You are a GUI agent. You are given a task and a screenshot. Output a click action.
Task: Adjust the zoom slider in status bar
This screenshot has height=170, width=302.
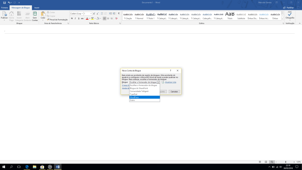tap(286, 162)
